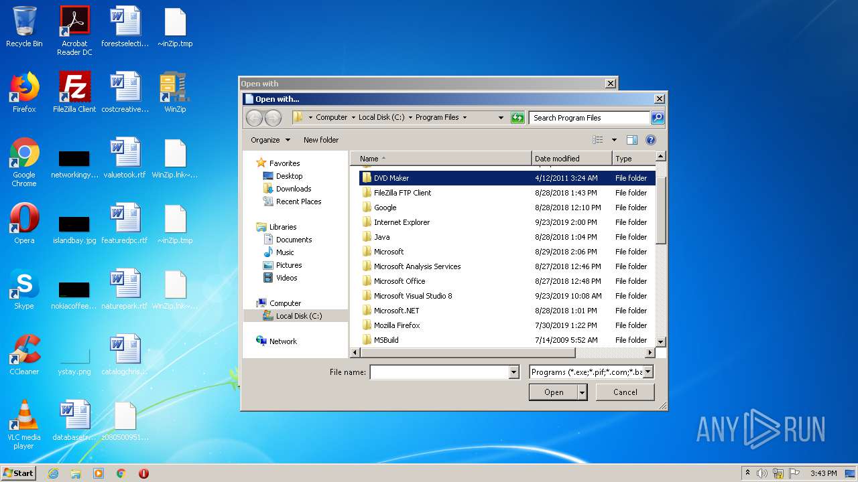
Task: Expand Local Disk (C:) breadcrumb arrow
Action: click(x=410, y=118)
